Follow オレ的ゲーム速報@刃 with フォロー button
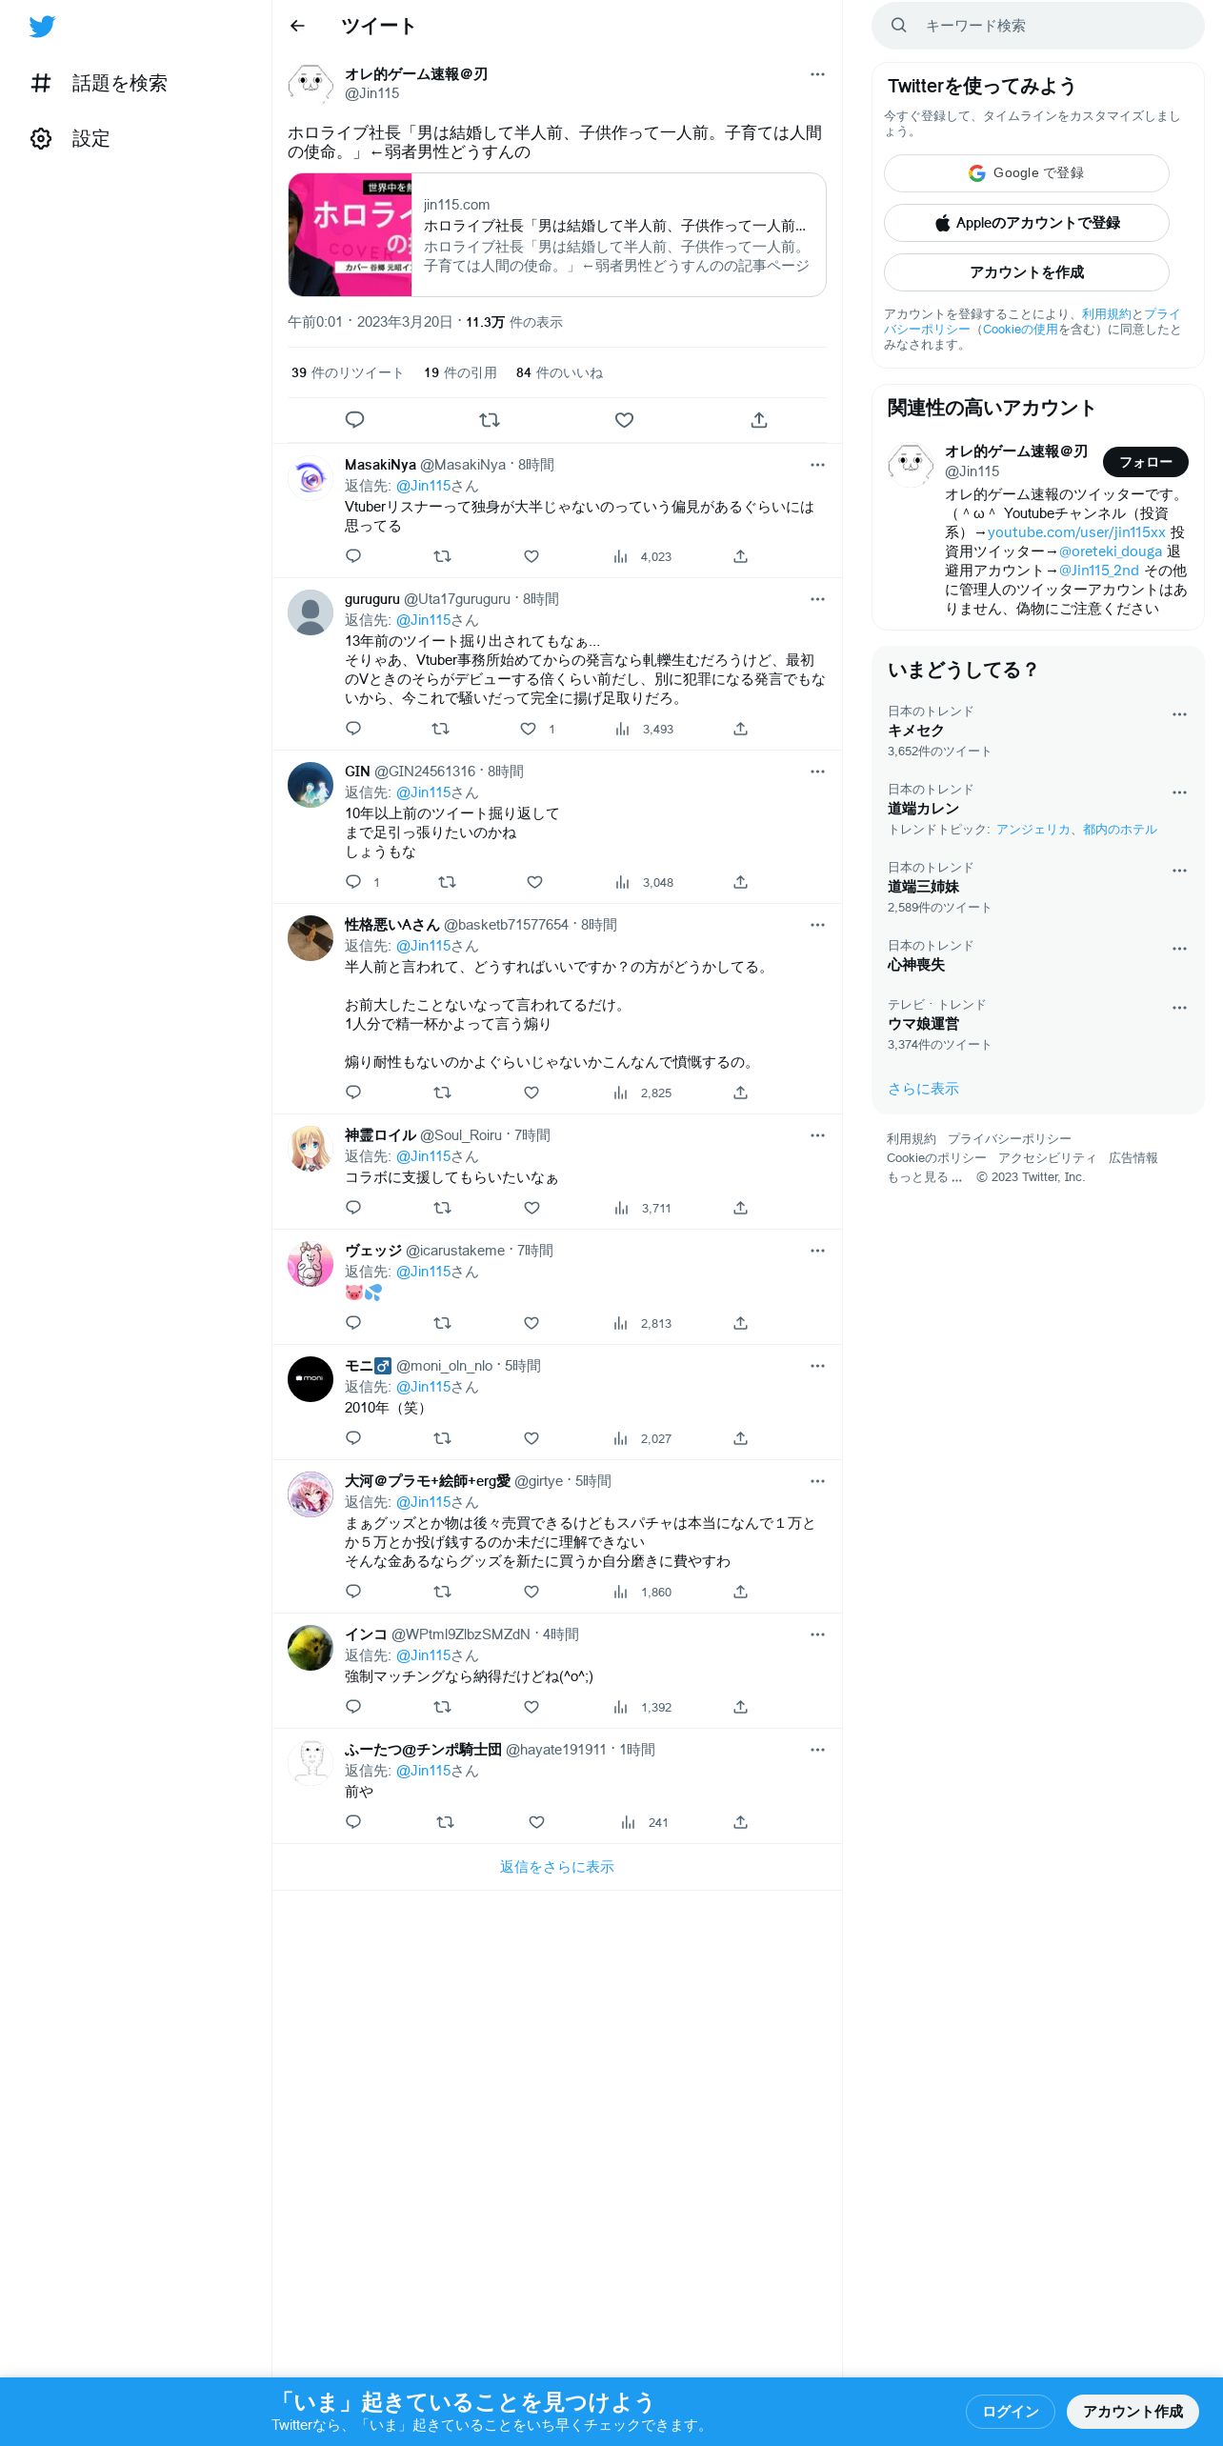The image size is (1223, 2446). (x=1145, y=462)
